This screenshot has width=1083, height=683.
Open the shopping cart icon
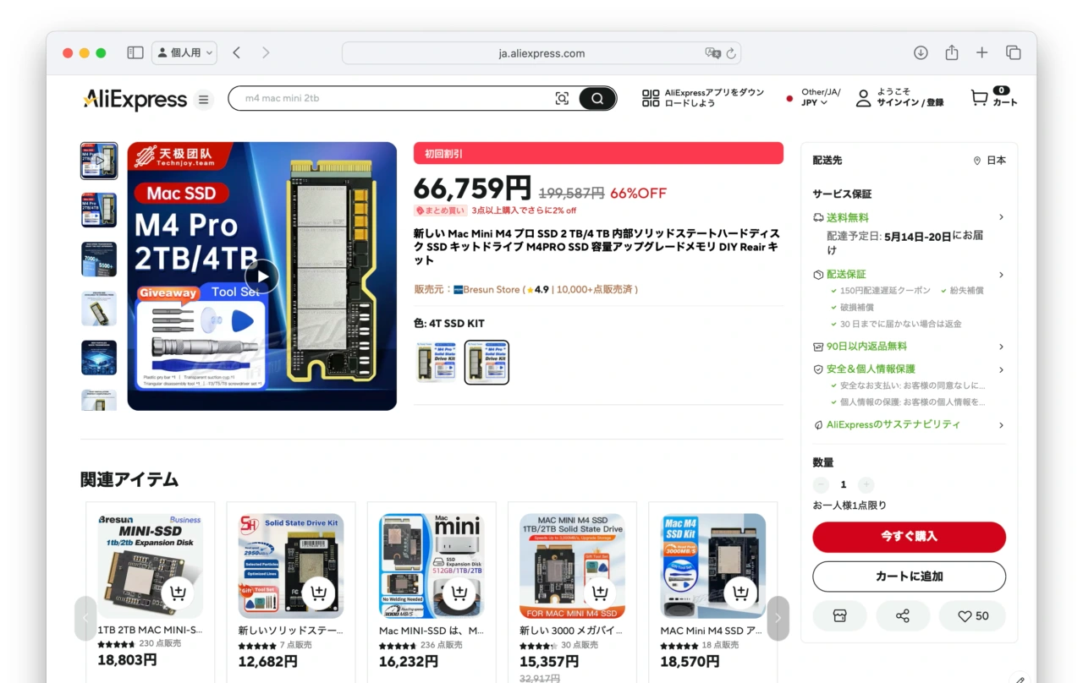(979, 98)
